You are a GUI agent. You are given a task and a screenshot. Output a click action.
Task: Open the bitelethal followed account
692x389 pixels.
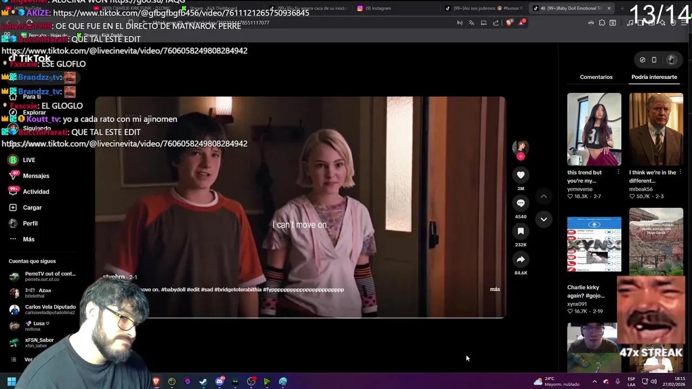pos(31,293)
